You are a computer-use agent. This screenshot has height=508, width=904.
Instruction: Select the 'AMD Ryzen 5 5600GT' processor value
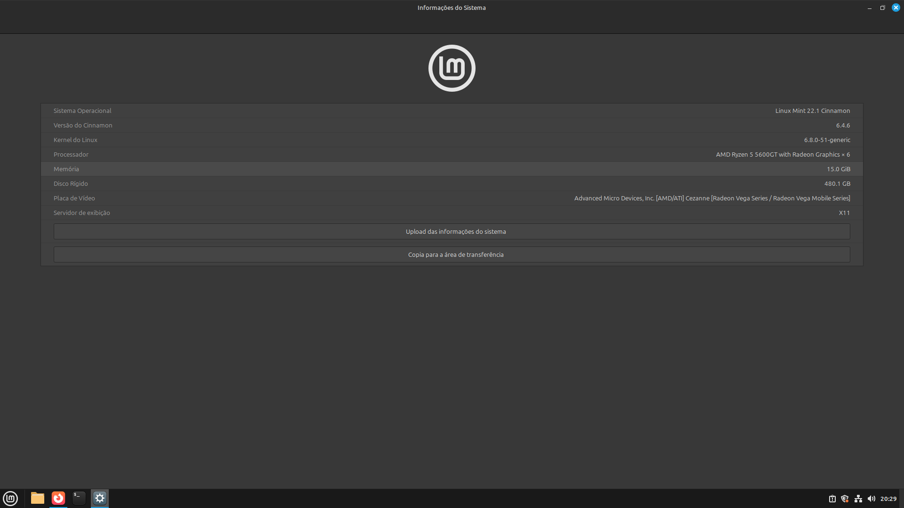click(x=783, y=154)
